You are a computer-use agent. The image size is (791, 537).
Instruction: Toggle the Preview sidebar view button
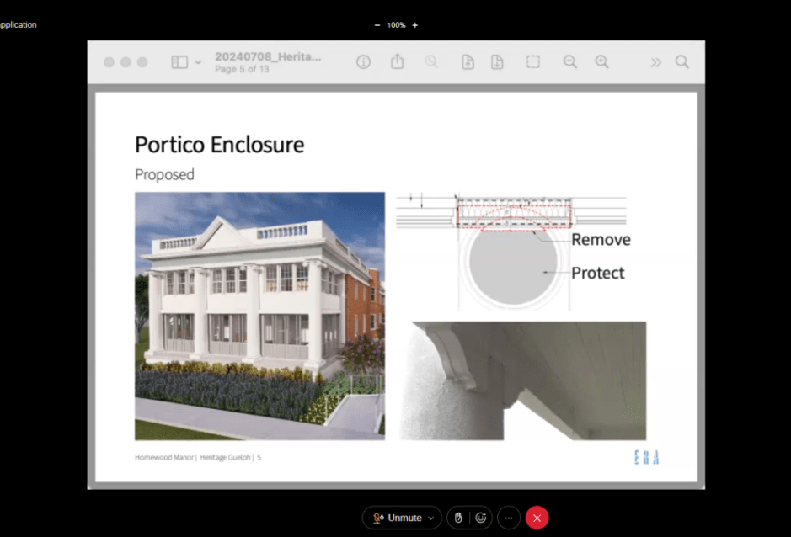[x=179, y=62]
